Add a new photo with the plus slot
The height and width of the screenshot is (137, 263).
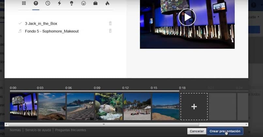(194, 106)
